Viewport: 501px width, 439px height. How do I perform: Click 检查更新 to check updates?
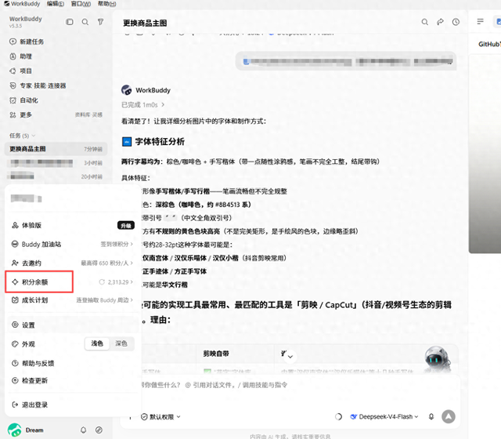(72, 380)
